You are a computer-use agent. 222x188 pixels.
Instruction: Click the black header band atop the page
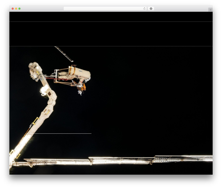coord(111,16)
